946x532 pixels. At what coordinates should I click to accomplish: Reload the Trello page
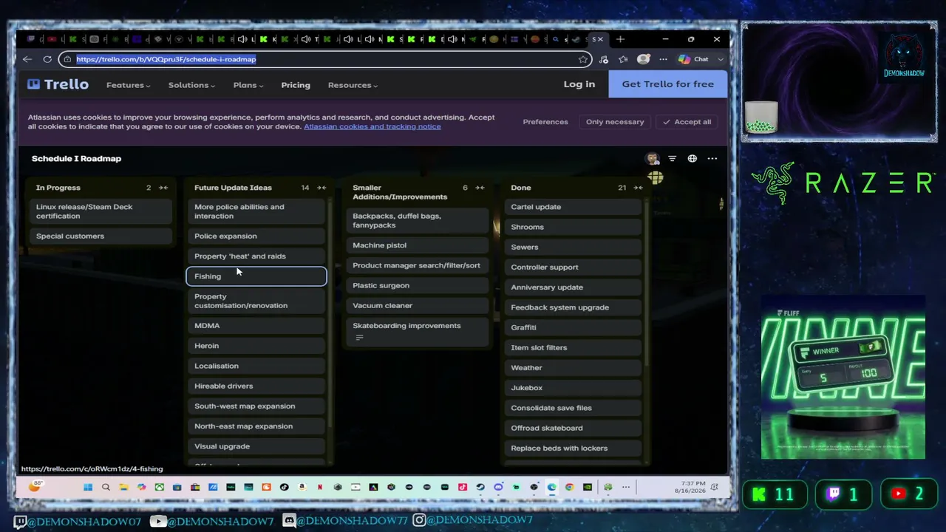47,59
